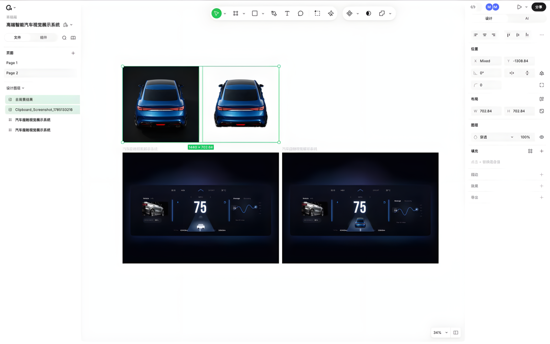
Task: Align selection to the left
Action: (476, 35)
